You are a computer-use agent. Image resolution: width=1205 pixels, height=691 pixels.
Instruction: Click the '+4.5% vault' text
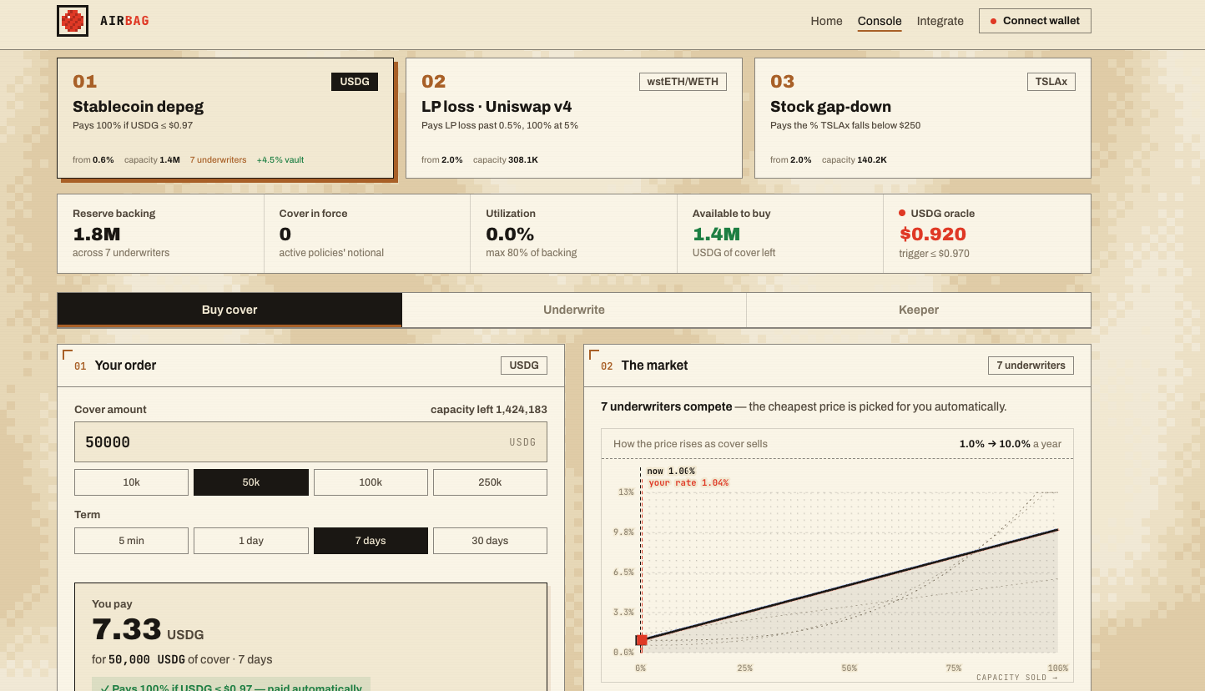pos(280,160)
